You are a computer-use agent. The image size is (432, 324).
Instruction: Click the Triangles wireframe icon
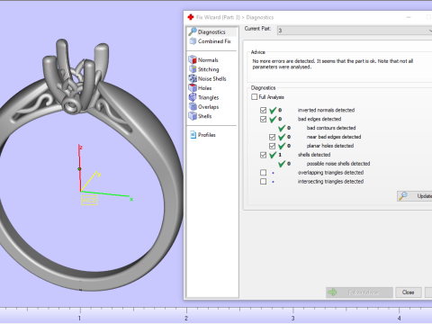tap(193, 97)
